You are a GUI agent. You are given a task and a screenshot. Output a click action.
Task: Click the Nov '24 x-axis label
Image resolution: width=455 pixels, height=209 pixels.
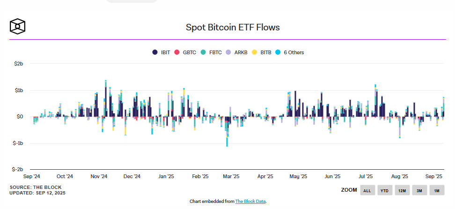point(99,176)
